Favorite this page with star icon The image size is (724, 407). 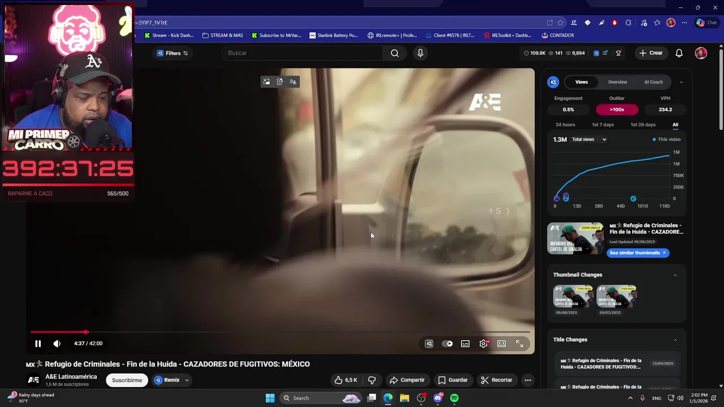tap(561, 23)
